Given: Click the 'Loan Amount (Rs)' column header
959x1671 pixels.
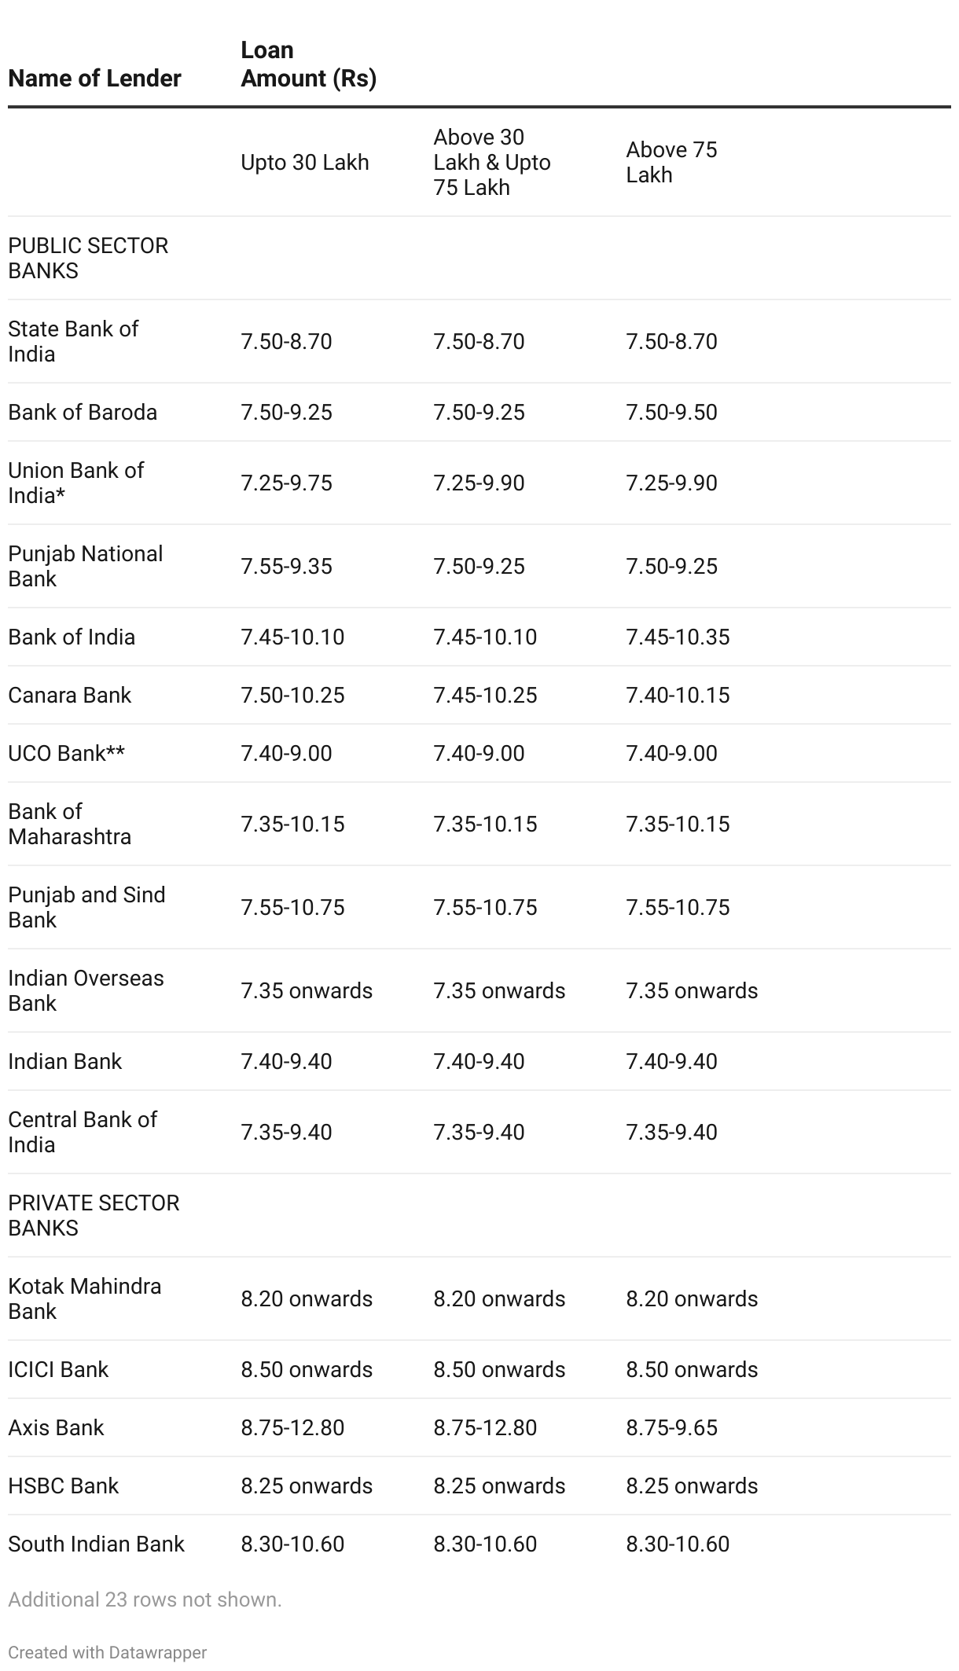Looking at the screenshot, I should click(x=308, y=64).
